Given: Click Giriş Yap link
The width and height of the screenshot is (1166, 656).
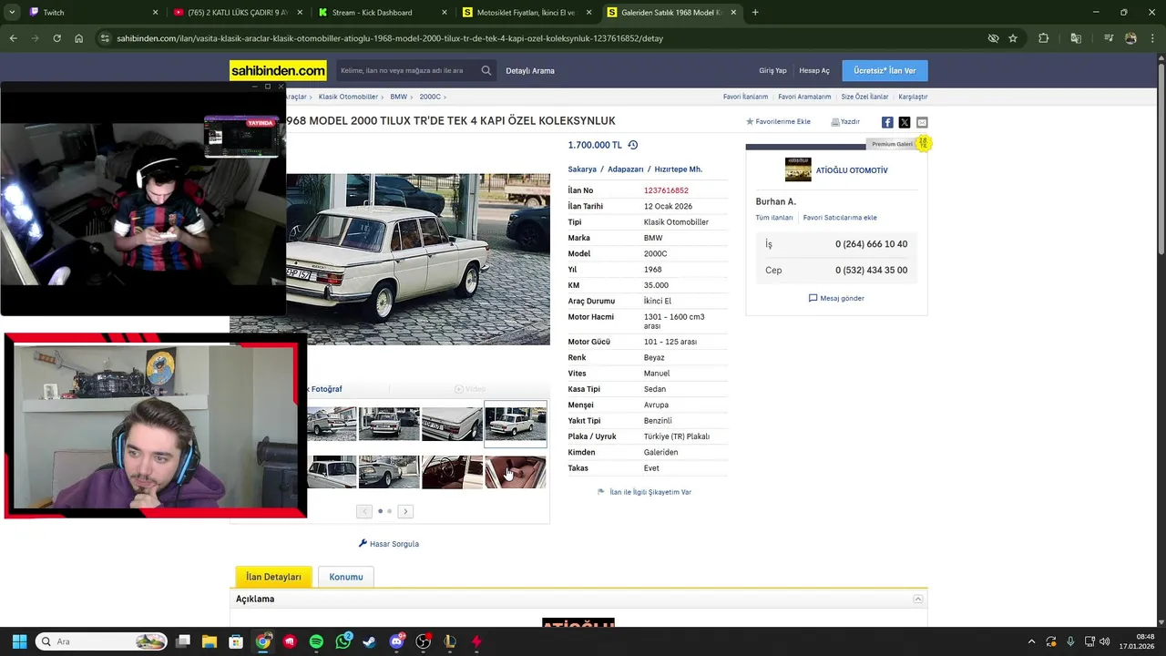Looking at the screenshot, I should [772, 70].
